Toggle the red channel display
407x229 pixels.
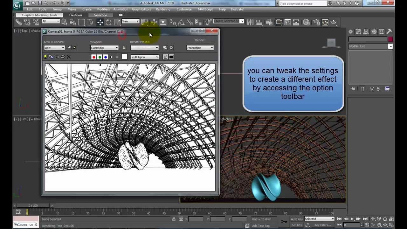(x=93, y=57)
